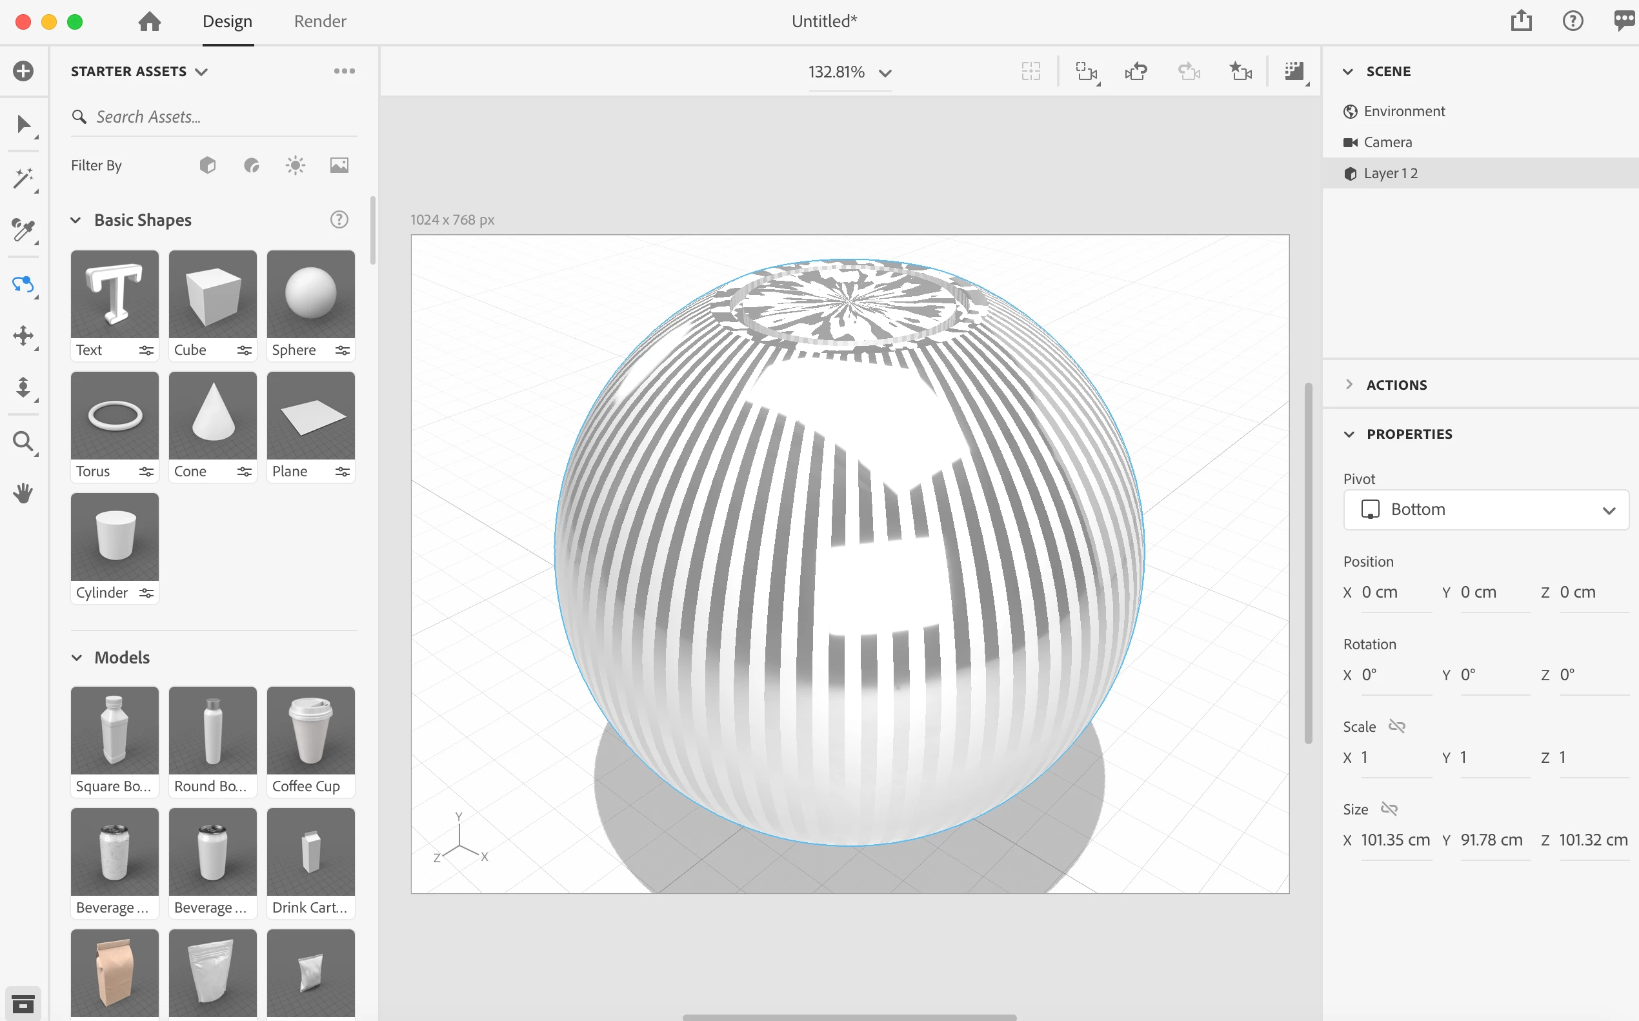Switch to the Render tab
Screen dimensions: 1639x1021
(x=320, y=21)
